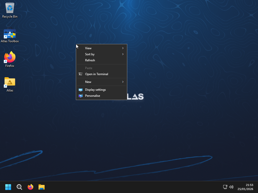The image size is (258, 193).
Task: Click the New submenu arrow
Action: pyautogui.click(x=123, y=82)
